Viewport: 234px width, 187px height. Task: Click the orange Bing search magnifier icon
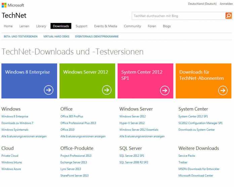click(x=229, y=16)
